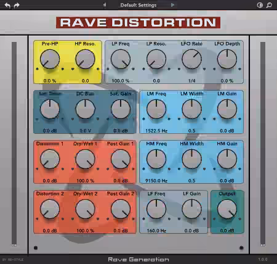Click the HP Reso. knob
This screenshot has width=277, height=264.
click(x=85, y=59)
